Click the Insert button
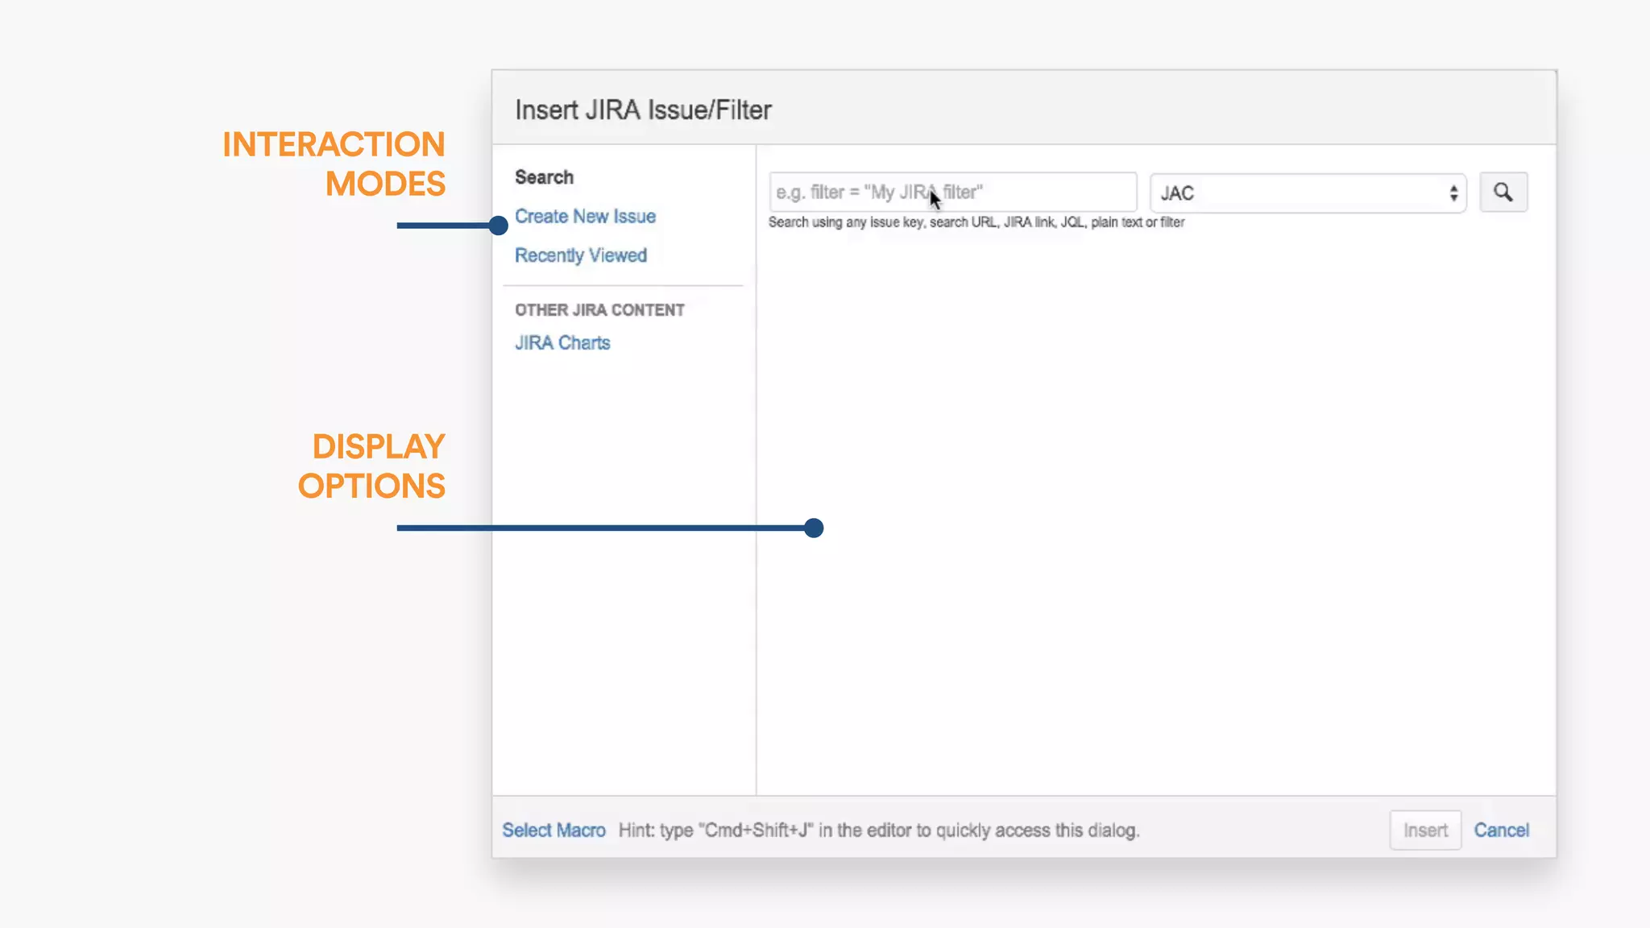The width and height of the screenshot is (1650, 928). pyautogui.click(x=1425, y=831)
